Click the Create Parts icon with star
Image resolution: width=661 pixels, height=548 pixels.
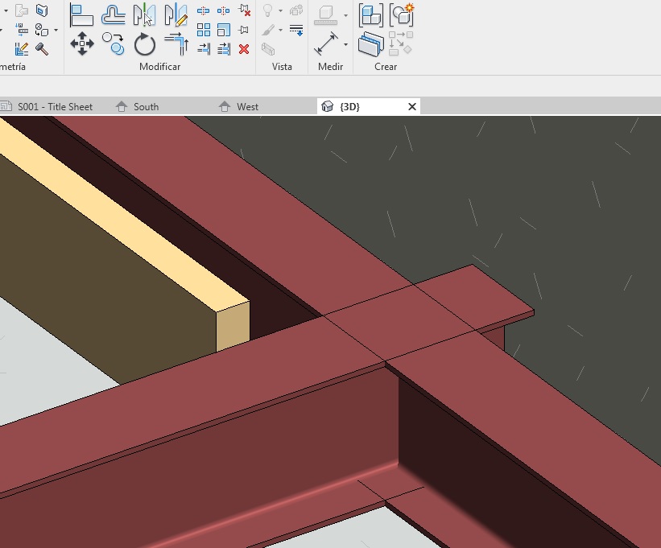click(402, 14)
